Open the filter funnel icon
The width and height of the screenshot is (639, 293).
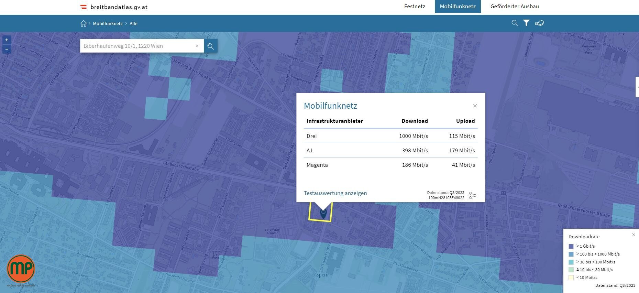point(526,23)
